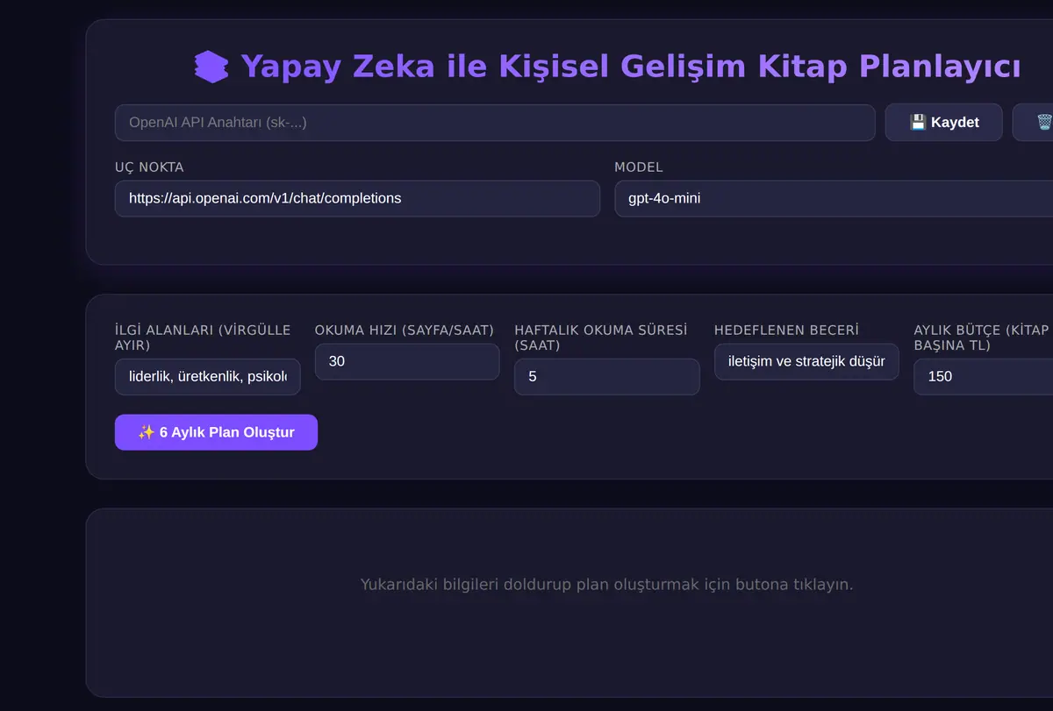Click the AYLIK BÜTÇE label
Viewport: 1053px width, 711px height.
(983, 338)
